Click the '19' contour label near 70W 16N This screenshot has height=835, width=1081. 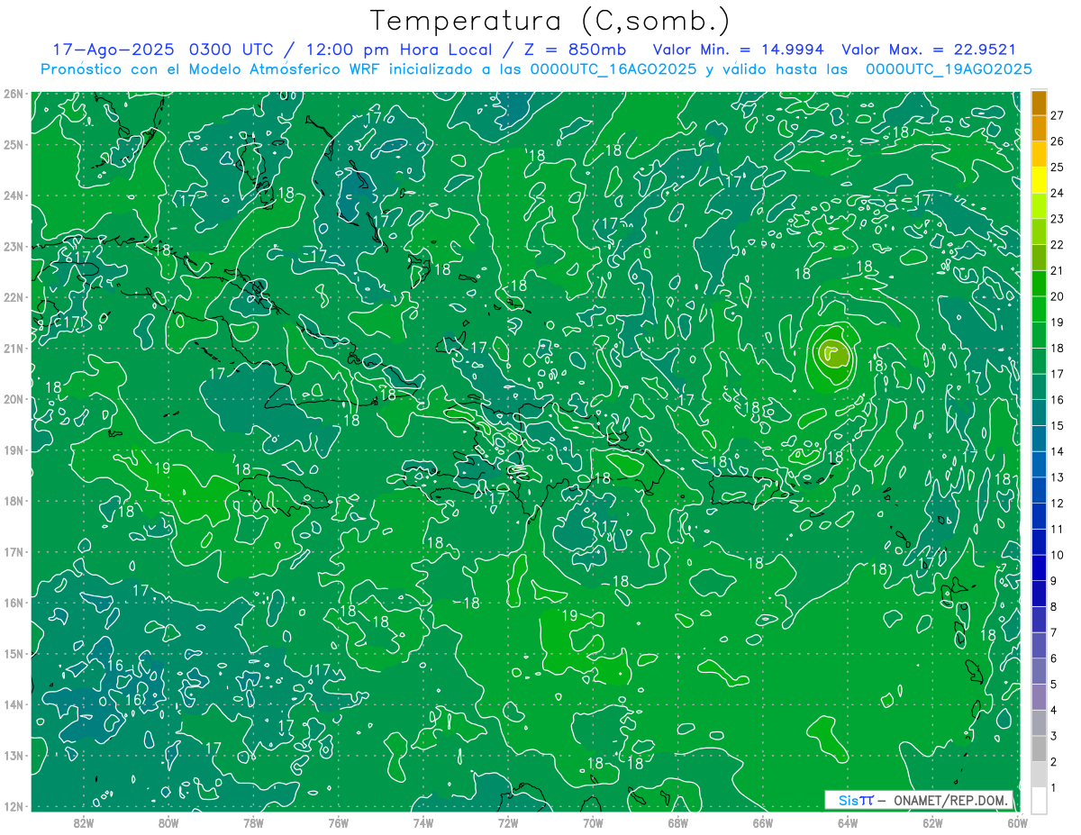point(569,616)
